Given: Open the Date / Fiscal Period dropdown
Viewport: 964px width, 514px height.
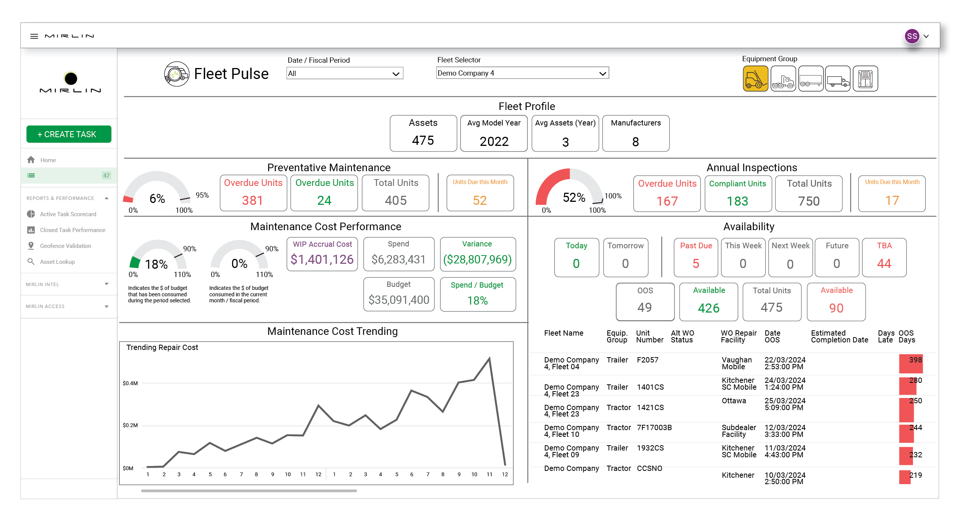Looking at the screenshot, I should [x=344, y=73].
